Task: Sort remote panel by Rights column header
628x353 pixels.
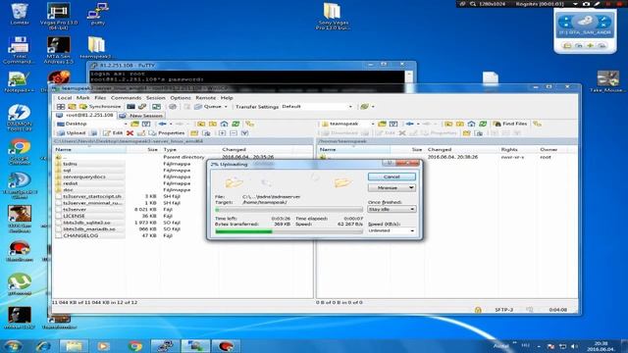Action: point(517,149)
